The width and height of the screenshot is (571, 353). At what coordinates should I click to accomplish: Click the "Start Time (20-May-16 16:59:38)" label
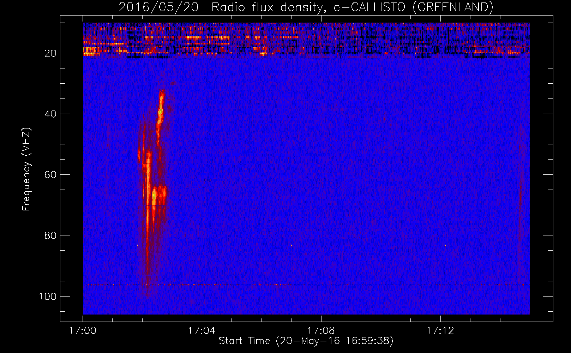coord(306,341)
